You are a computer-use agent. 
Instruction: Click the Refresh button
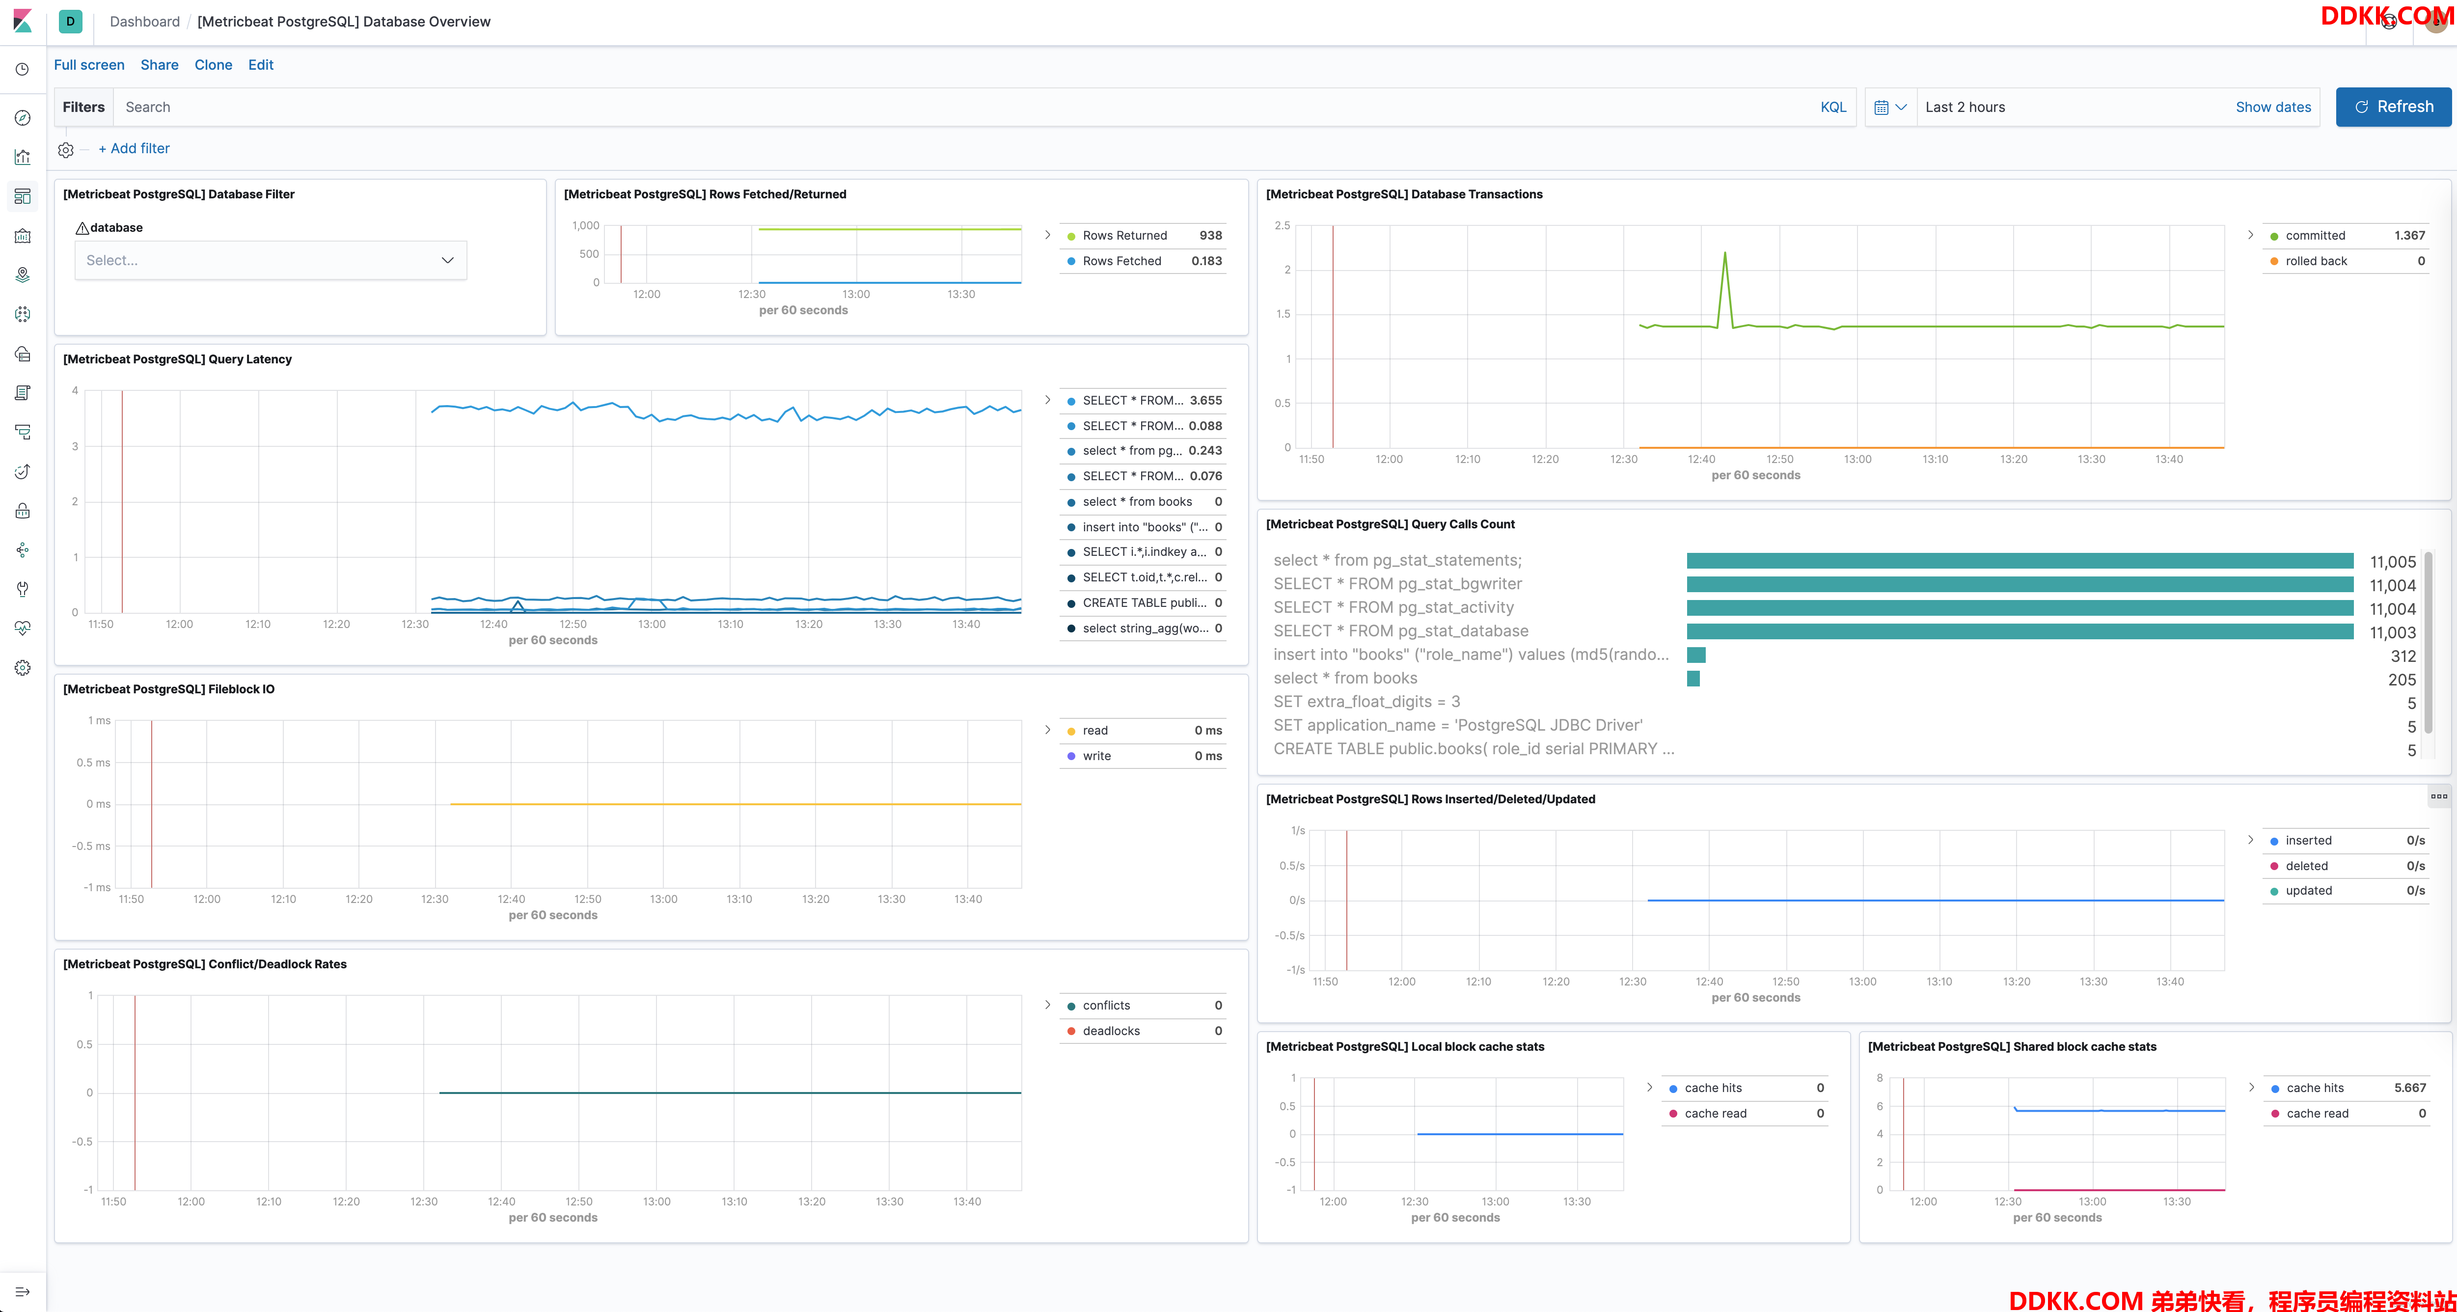2393,107
